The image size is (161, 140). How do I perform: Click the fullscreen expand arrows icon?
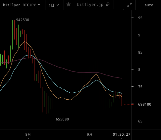pyautogui.click(x=130, y=5)
